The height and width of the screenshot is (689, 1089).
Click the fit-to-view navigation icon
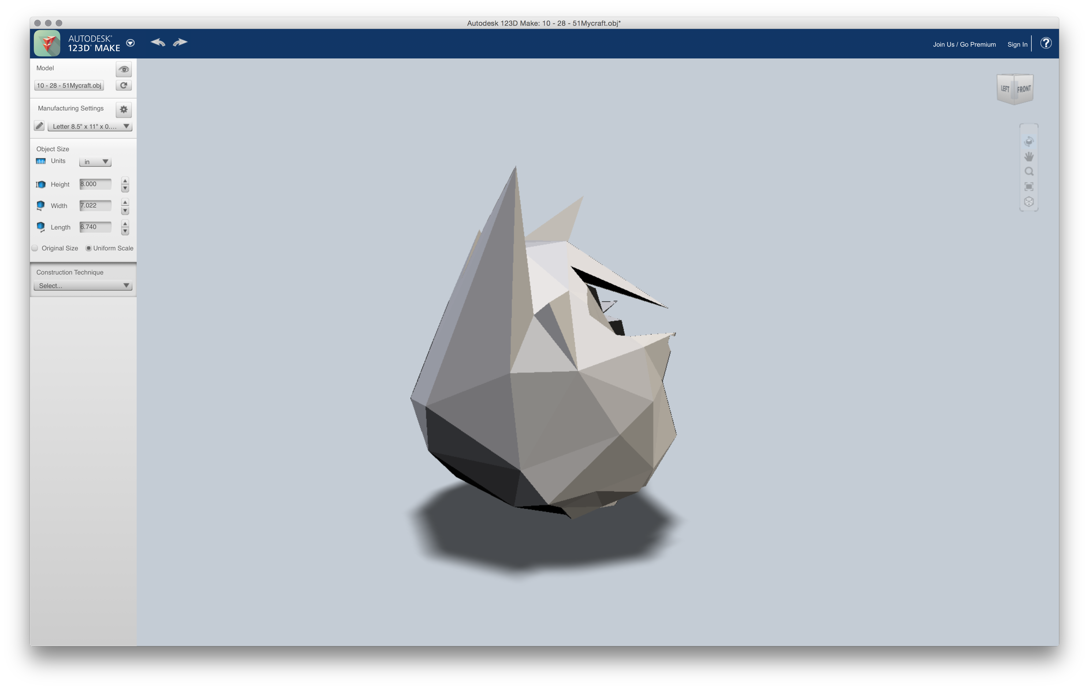point(1028,186)
